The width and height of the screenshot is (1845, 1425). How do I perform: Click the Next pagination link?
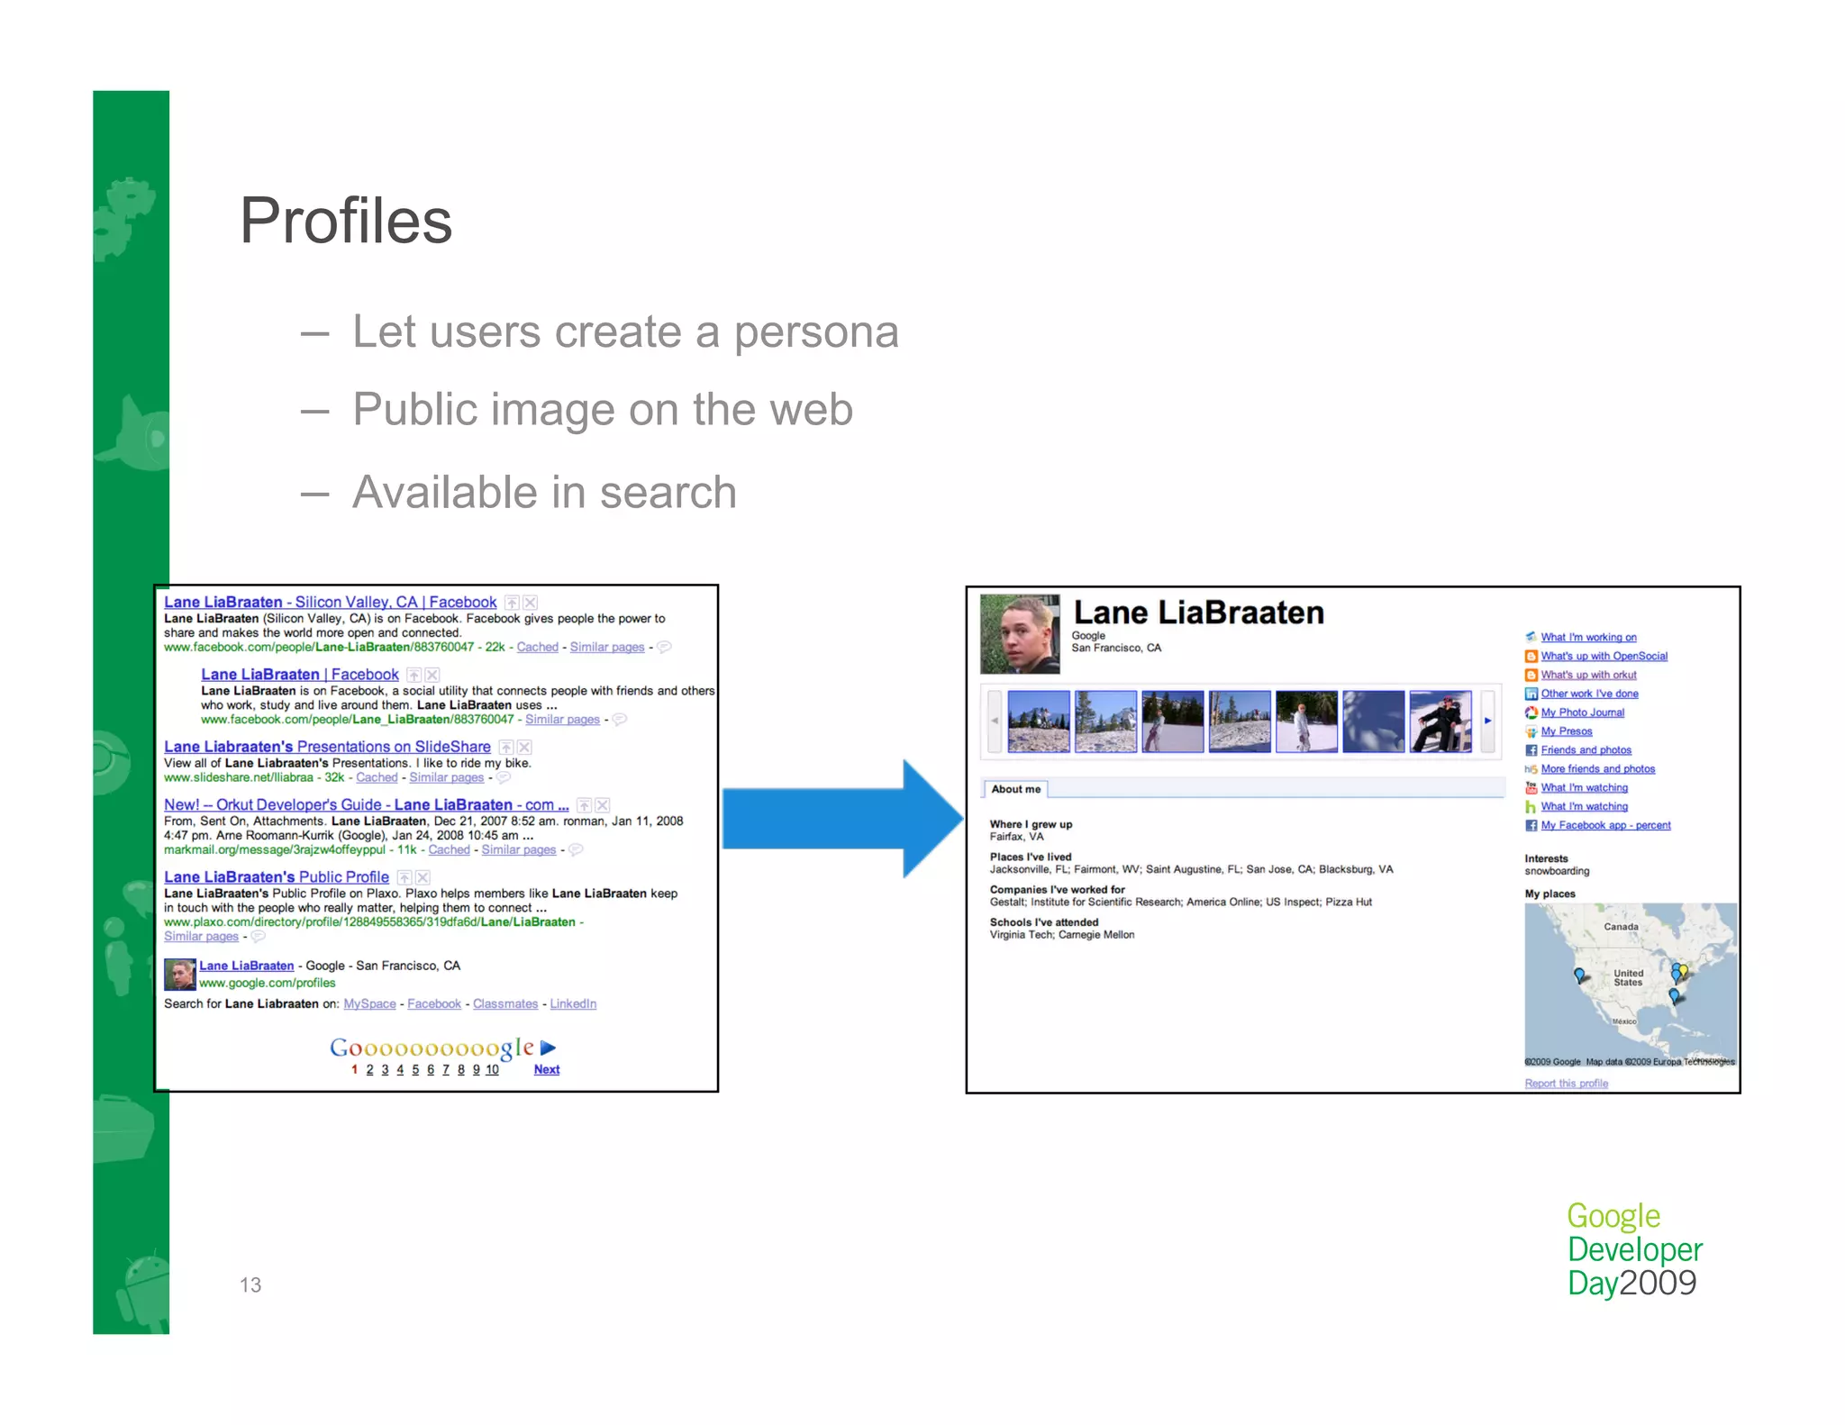(x=546, y=1069)
